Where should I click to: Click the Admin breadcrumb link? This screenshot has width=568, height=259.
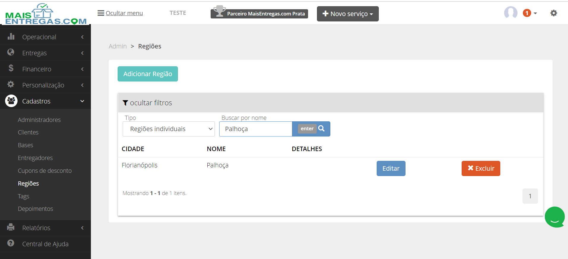[118, 46]
